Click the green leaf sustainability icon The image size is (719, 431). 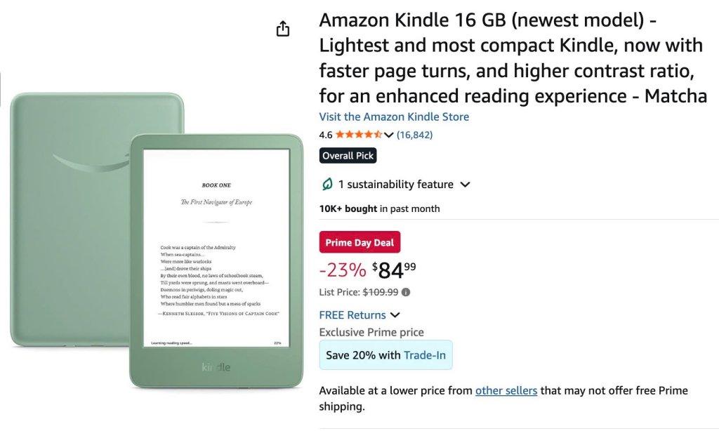click(327, 185)
